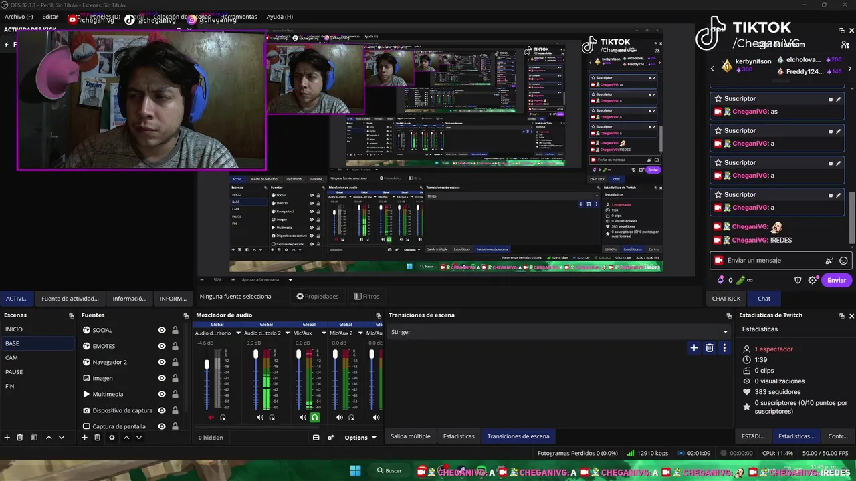This screenshot has height=481, width=856.
Task: Open Audio del escritorio 2 channel dropdown
Action: 287,333
